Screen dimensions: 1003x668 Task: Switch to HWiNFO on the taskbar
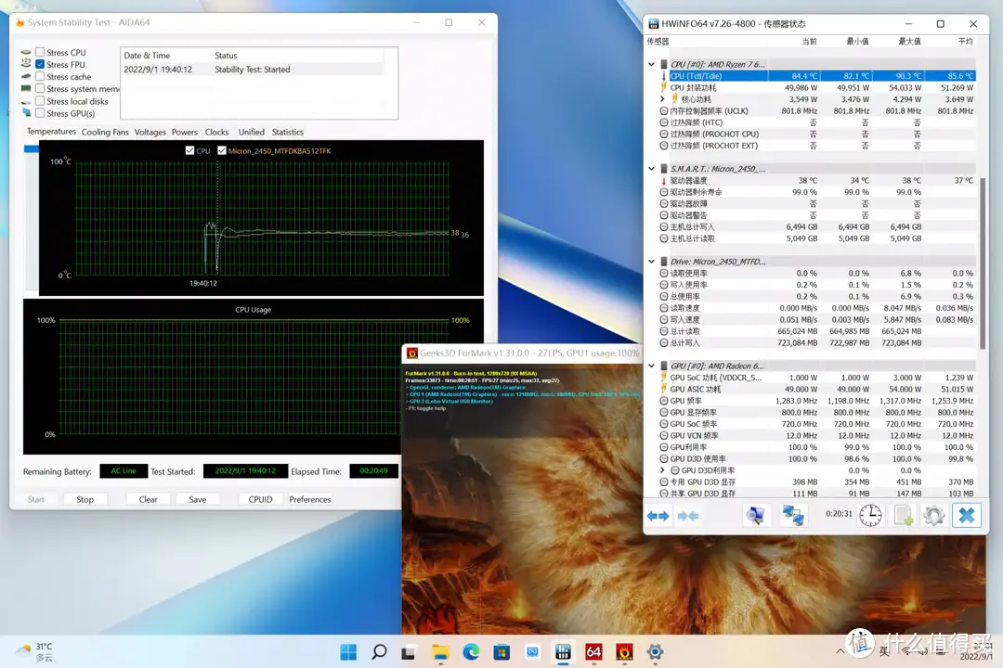[563, 652]
